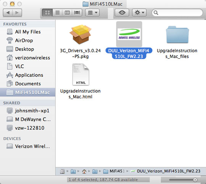Switch to Cover Flow view
206x184 pixels.
(77, 13)
